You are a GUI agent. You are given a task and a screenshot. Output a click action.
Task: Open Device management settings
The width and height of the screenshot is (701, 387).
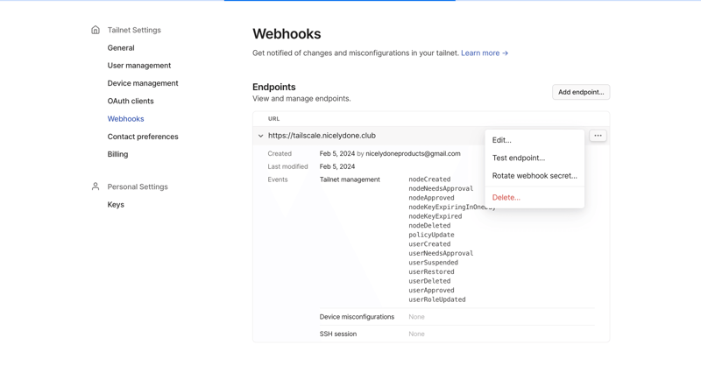(x=143, y=83)
